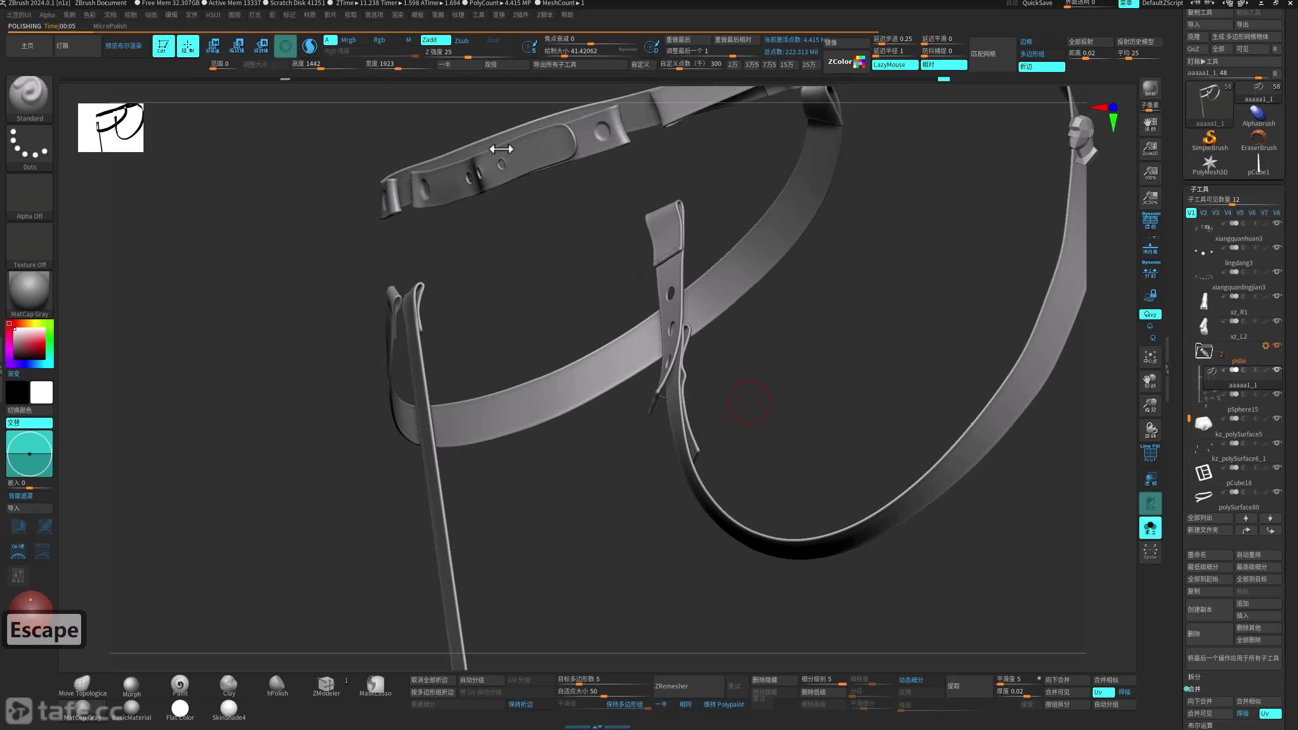Toggle visibility eye of xiangquanhuan3 subtool

pyautogui.click(x=1277, y=223)
